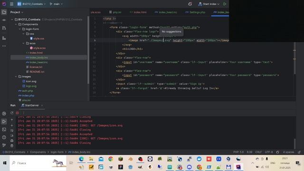Toggle read-only lock in status bar
The image size is (304, 171).
(x=299, y=152)
